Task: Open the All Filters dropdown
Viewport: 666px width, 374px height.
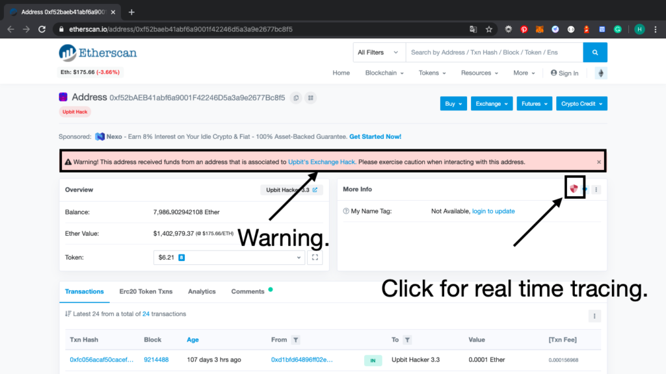Action: click(378, 53)
